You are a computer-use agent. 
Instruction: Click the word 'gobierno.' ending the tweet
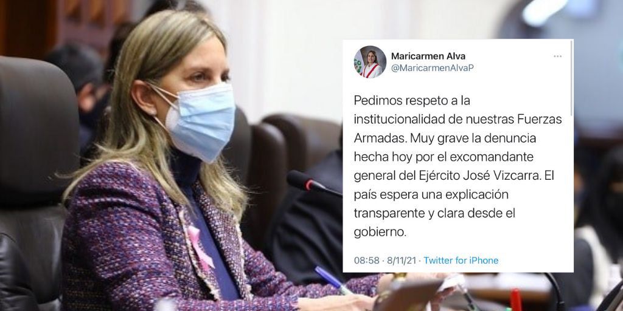[x=380, y=233]
